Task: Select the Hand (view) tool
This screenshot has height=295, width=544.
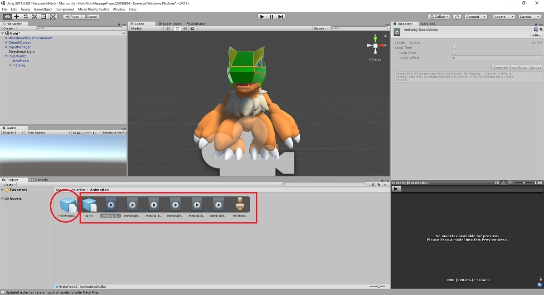Action: point(8,17)
